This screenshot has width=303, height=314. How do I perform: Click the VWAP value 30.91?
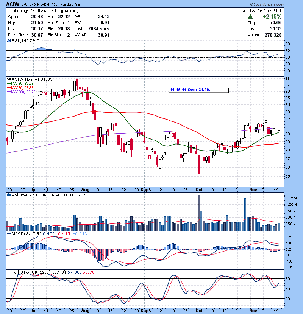point(104,35)
